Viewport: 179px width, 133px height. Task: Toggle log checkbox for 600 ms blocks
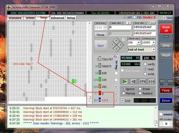116,87
